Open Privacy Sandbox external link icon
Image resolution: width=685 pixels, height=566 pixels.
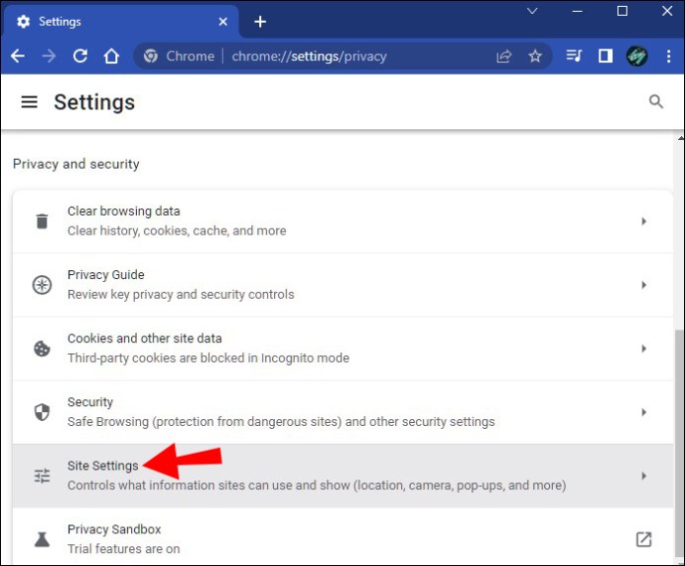[643, 539]
